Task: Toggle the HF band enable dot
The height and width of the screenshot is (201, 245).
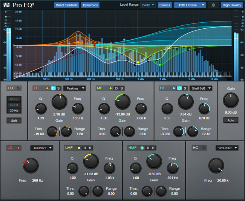Action: click(174, 88)
